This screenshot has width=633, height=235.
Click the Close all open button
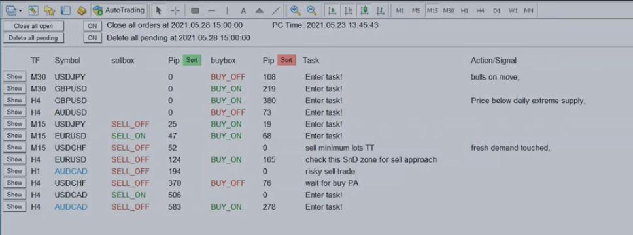coord(33,26)
